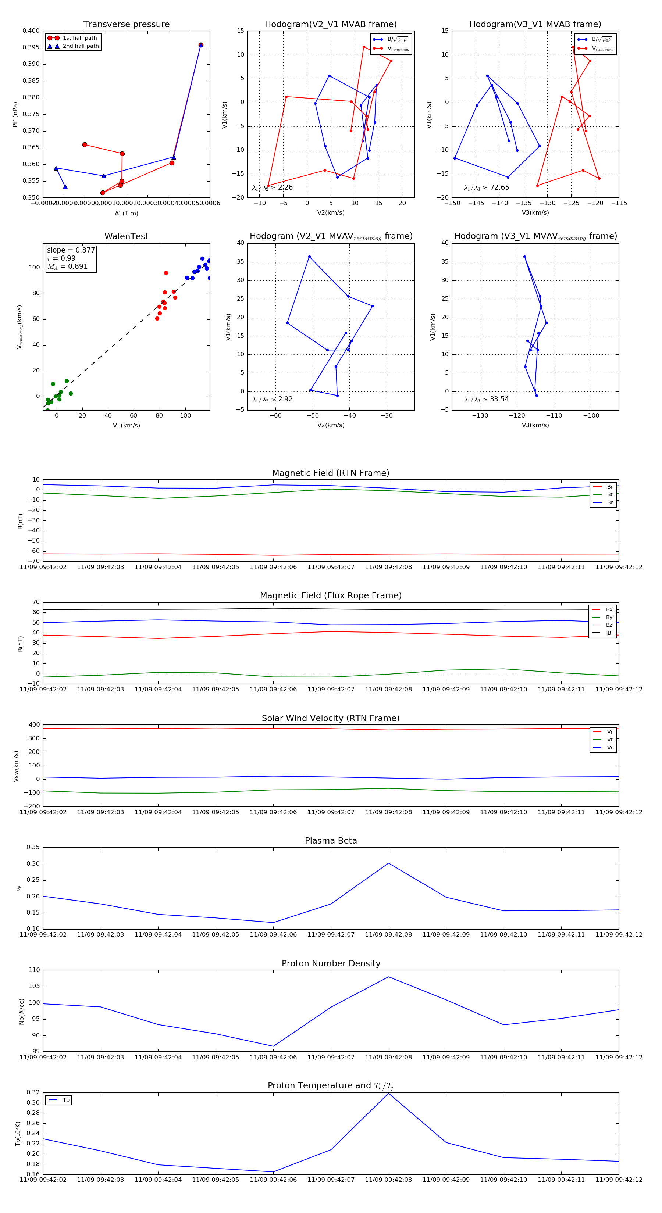Click the 'Solar Wind Velocity (RTN Frame)' title
The image size is (662, 1213).
(331, 718)
